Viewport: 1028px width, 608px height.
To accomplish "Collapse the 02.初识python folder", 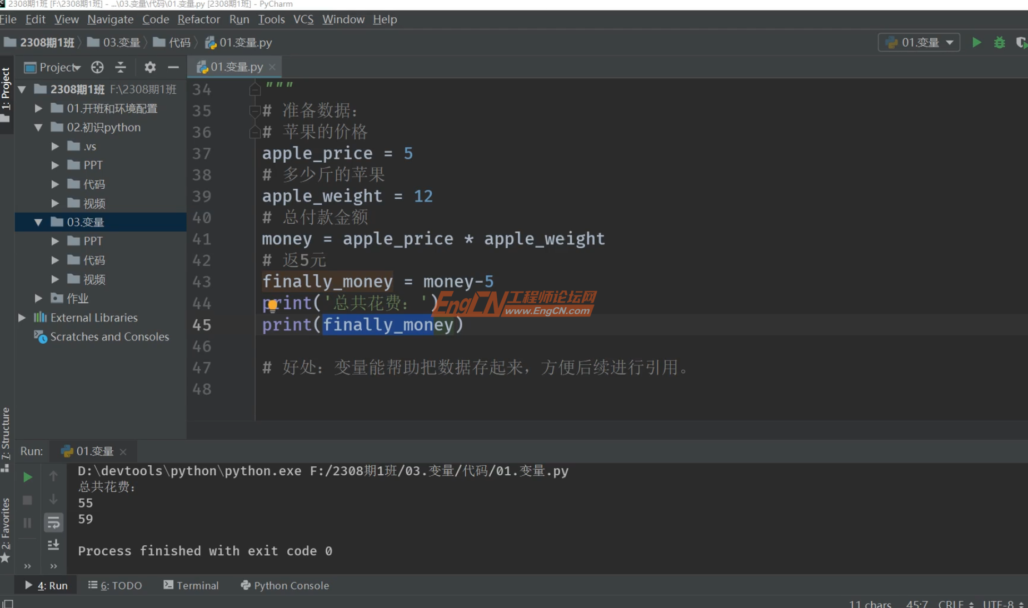I will [x=38, y=127].
